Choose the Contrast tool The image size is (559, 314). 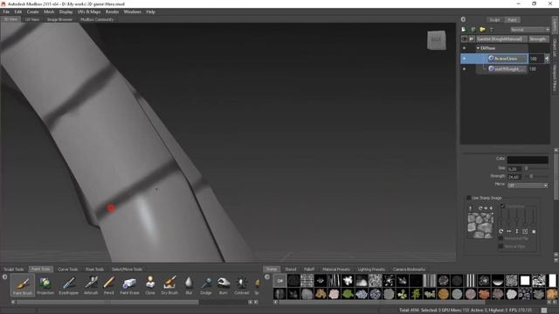point(241,285)
